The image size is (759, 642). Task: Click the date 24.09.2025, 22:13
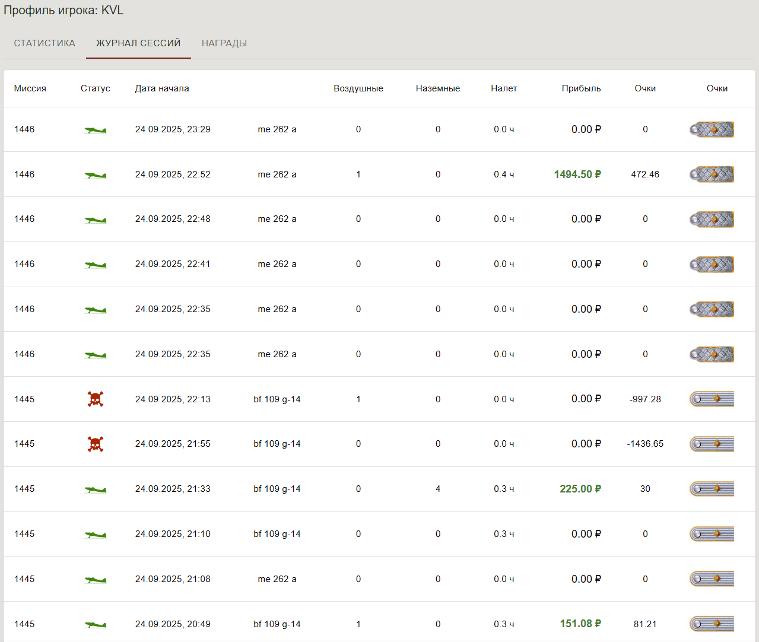point(173,399)
